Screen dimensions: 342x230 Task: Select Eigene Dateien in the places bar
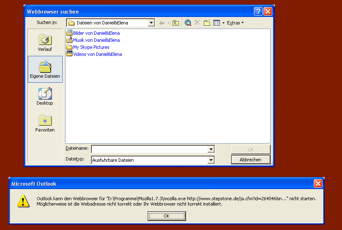45,69
